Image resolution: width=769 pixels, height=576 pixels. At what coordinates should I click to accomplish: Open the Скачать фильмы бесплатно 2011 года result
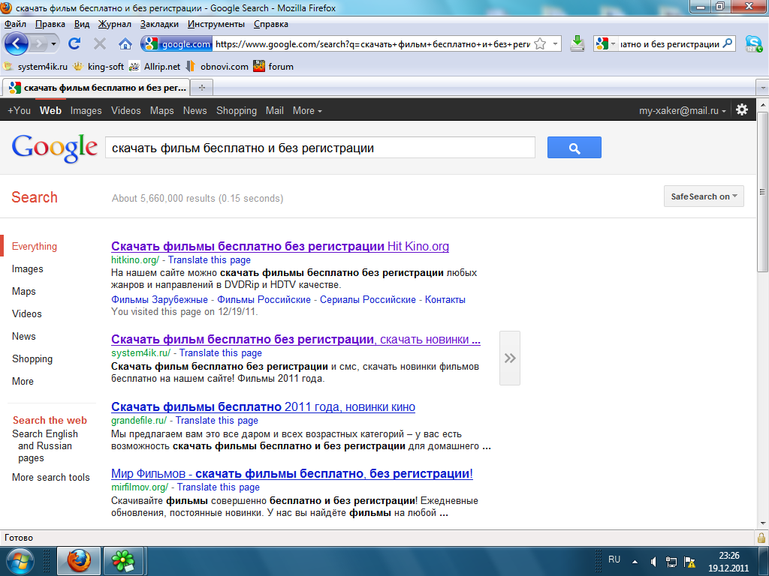click(263, 407)
